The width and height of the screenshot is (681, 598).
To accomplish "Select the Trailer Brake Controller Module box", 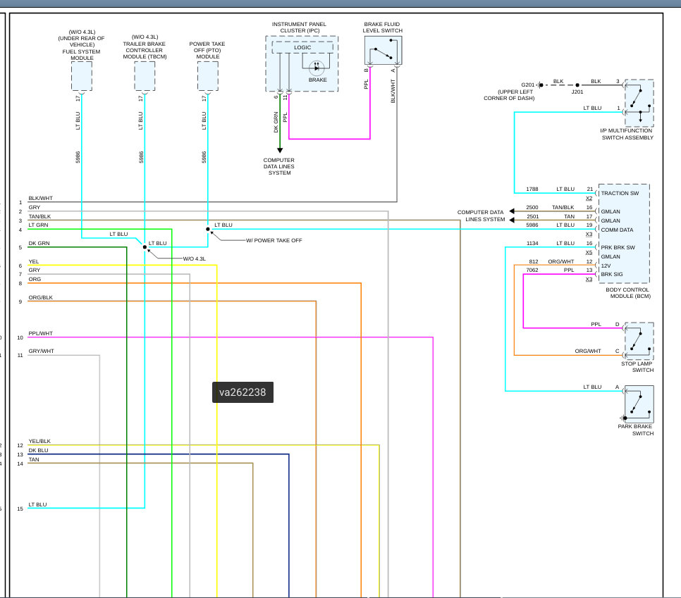I will point(145,76).
